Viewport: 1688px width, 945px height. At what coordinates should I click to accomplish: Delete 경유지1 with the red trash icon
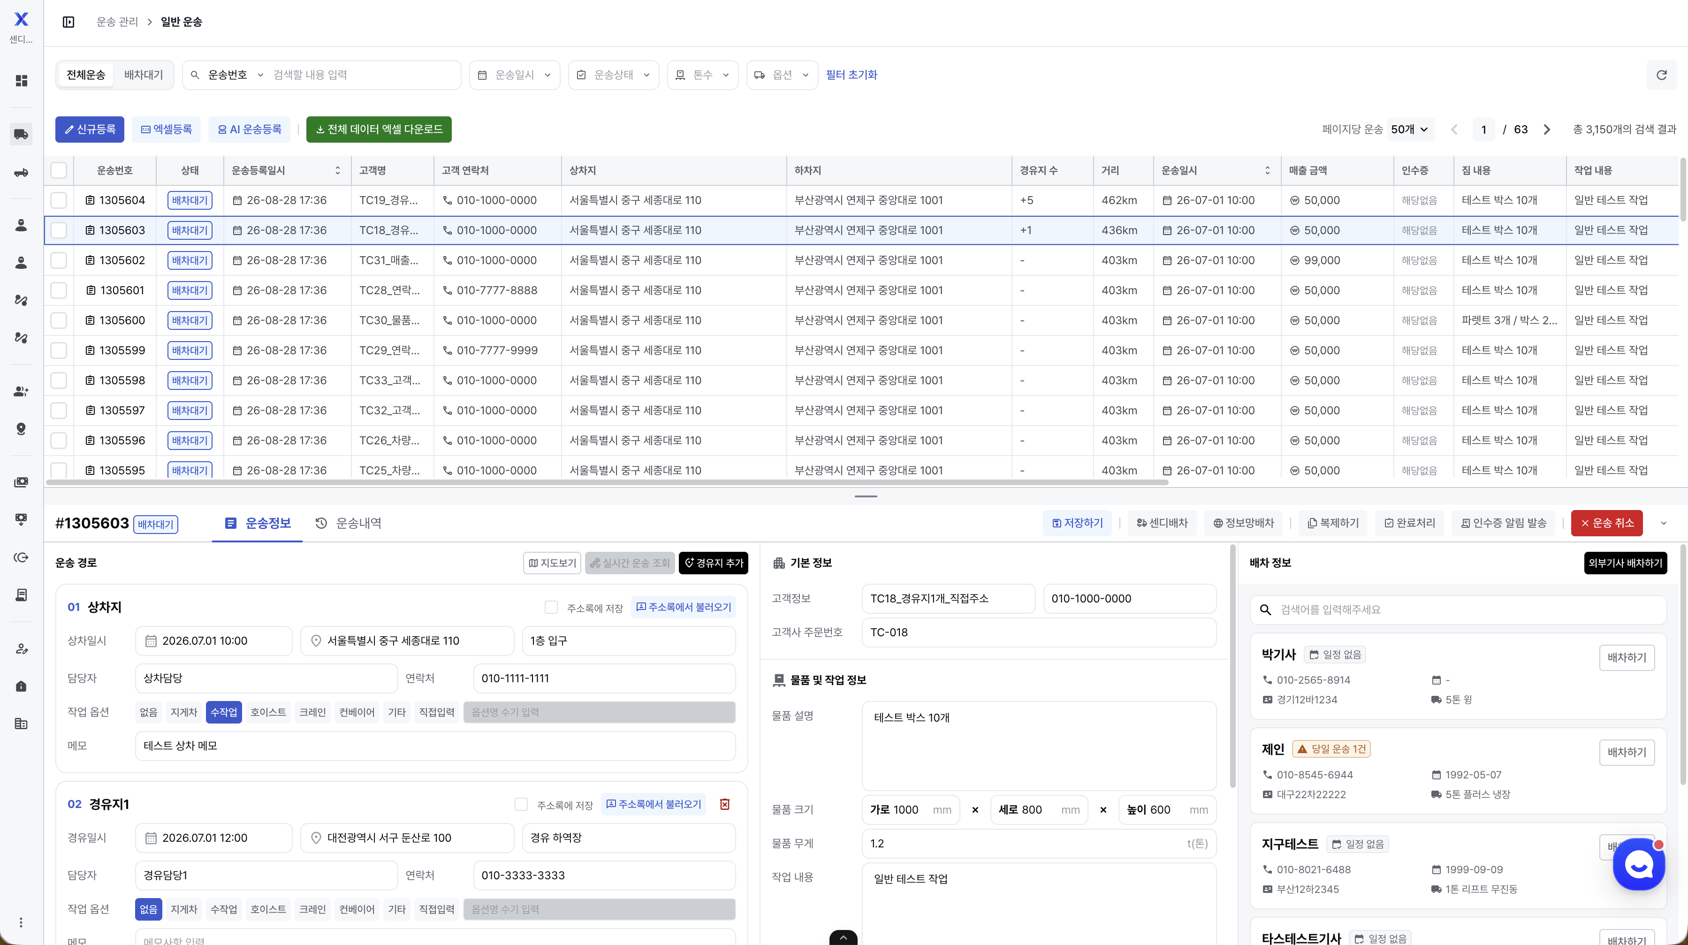[725, 804]
